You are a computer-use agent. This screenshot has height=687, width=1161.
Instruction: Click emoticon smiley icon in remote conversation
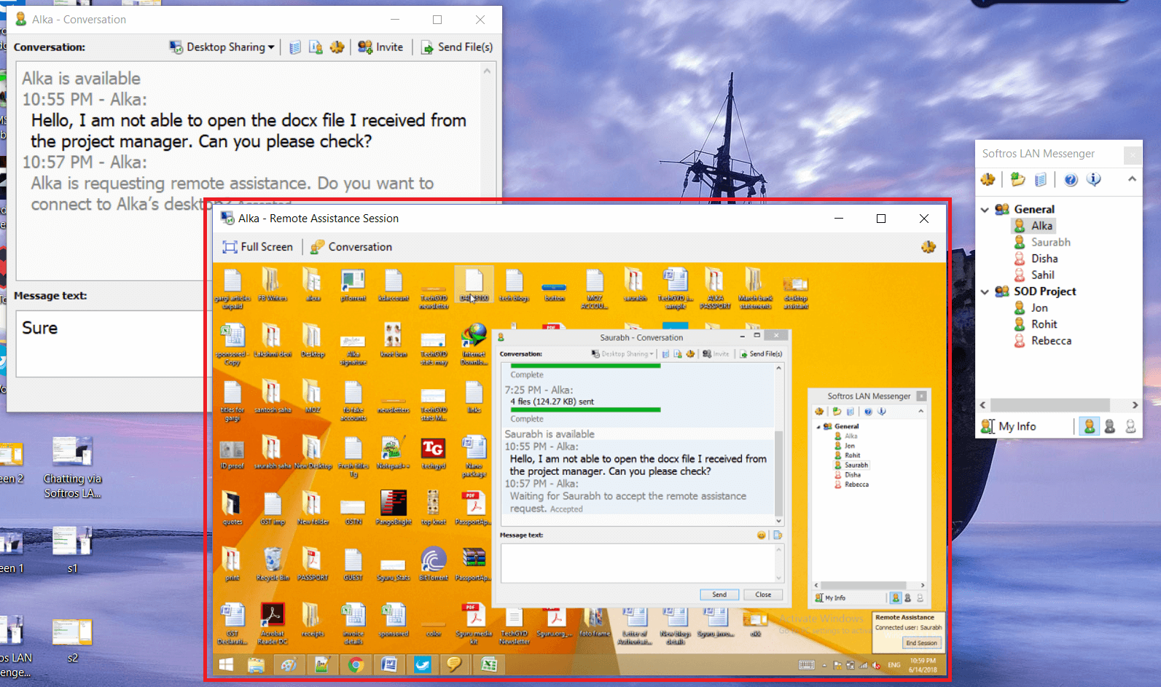pos(761,535)
